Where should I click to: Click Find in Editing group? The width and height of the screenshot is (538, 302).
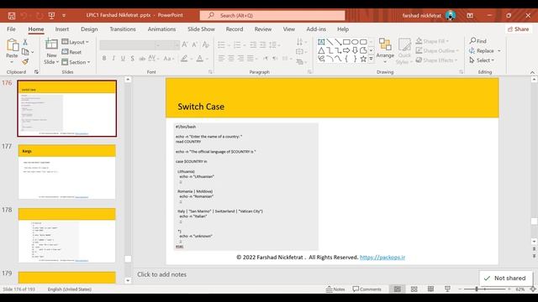(x=478, y=41)
